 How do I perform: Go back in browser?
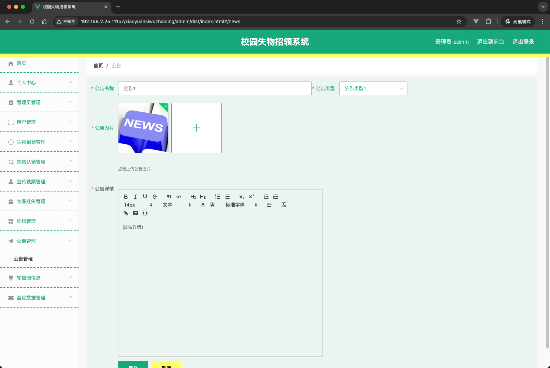(x=8, y=22)
